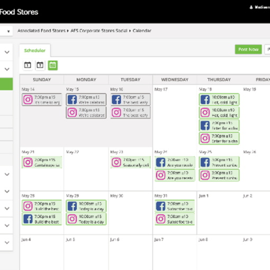Open the dropdown left of the breadcrumb
This screenshot has height=270, width=270.
point(6,31)
